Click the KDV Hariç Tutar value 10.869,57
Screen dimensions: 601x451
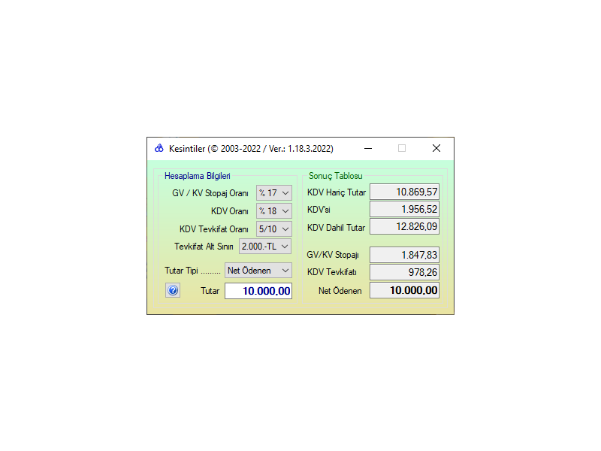[404, 192]
